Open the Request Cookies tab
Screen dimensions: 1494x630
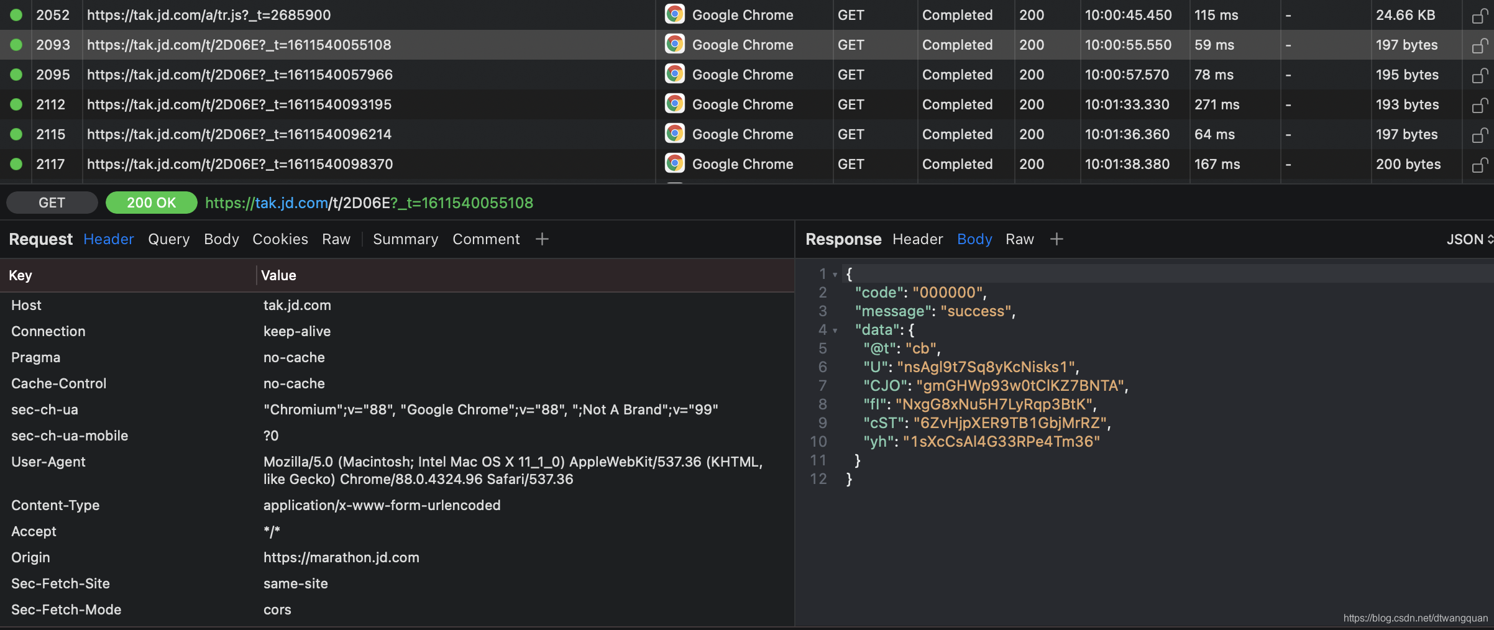point(280,239)
